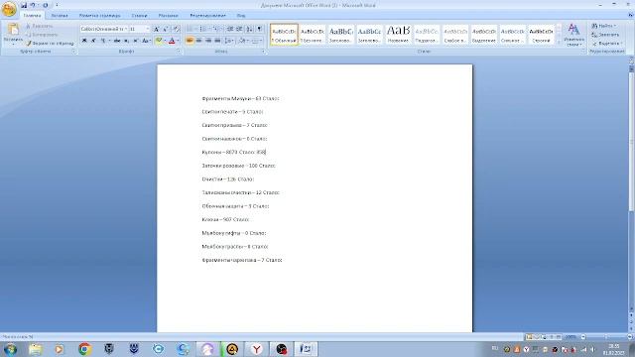Open File Explorer folder on the taskbar
635x357 pixels.
(36, 349)
